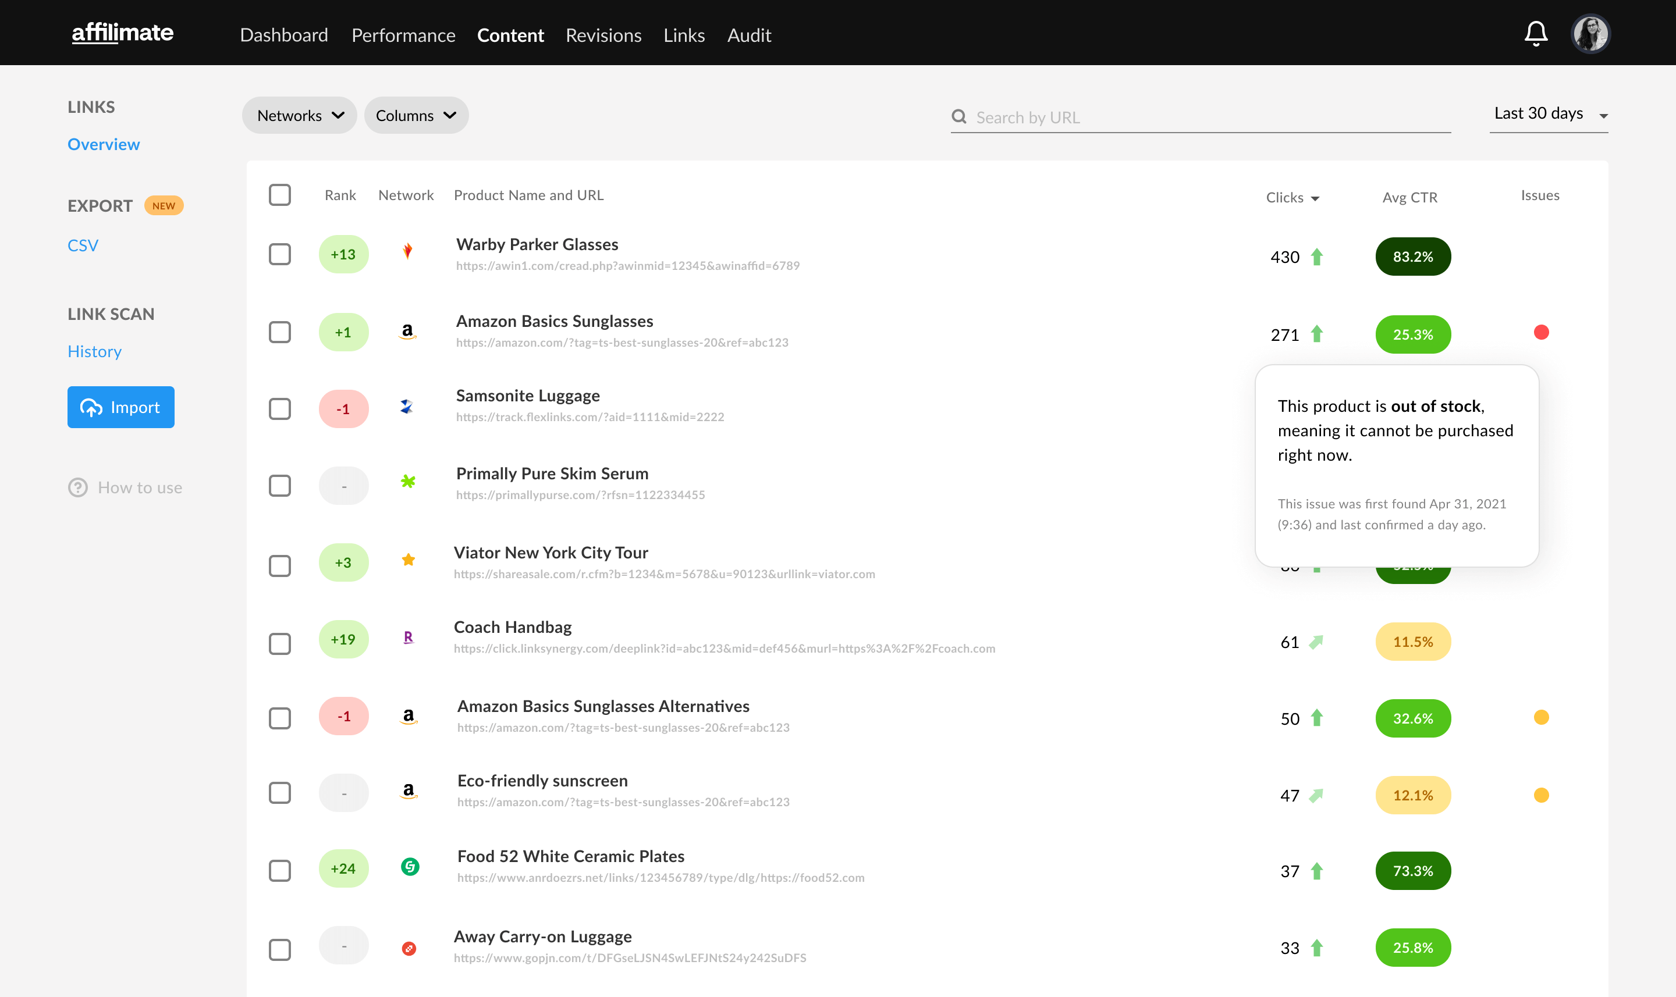This screenshot has width=1676, height=997.
Task: Open the Overview link in sidebar
Action: click(104, 144)
